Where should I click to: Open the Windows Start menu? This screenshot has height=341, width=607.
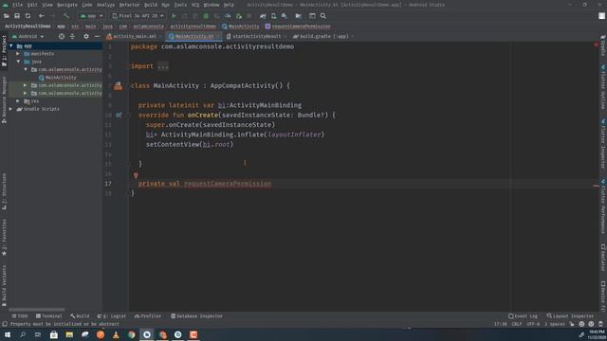click(x=7, y=334)
